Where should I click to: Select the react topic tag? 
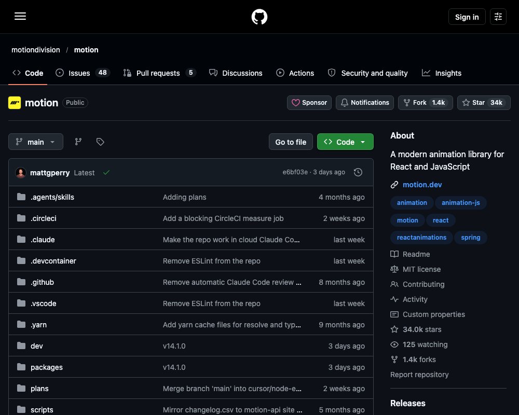click(x=441, y=220)
